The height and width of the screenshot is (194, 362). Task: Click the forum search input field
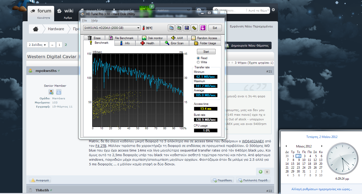click(230, 10)
